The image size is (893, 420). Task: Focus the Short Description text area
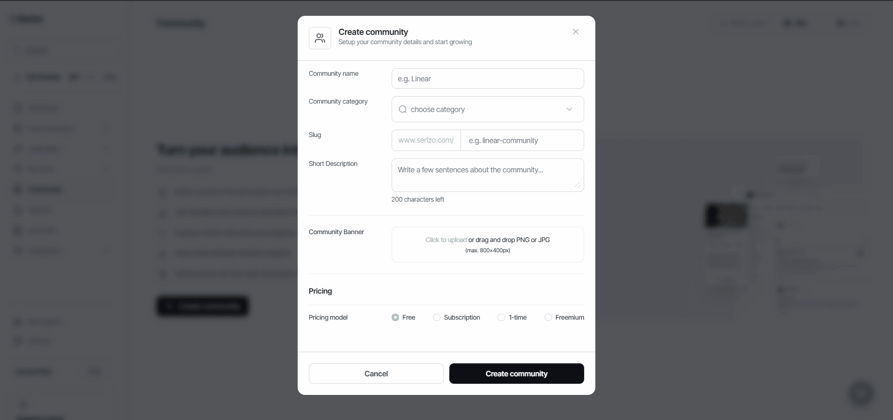click(x=488, y=175)
